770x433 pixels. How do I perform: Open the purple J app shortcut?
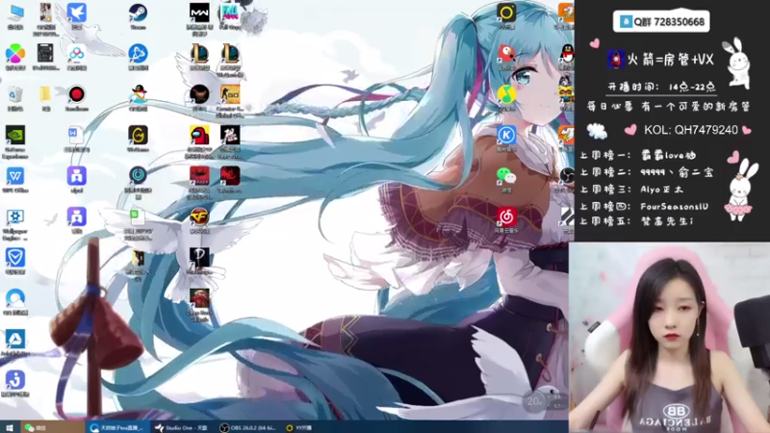tap(15, 379)
